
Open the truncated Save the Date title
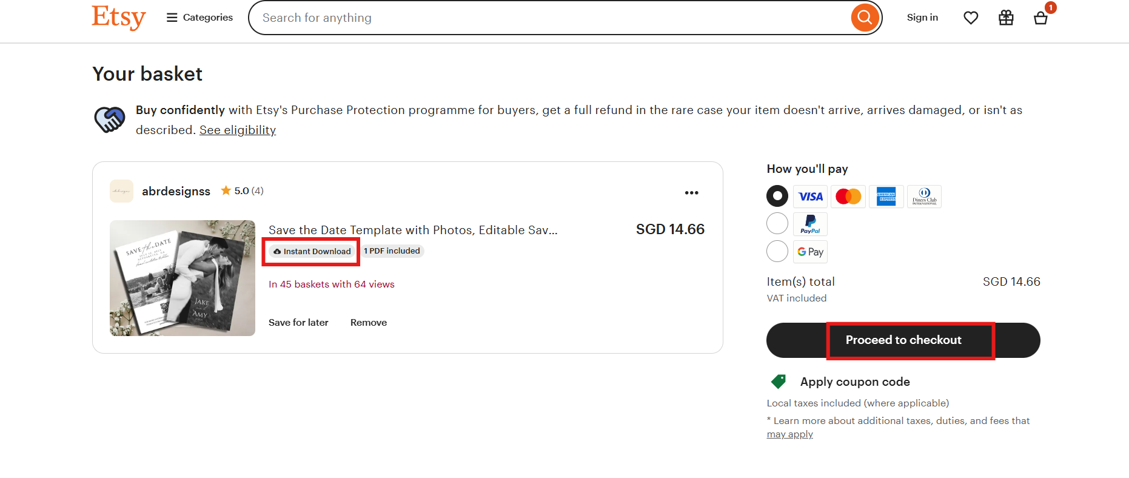pos(412,230)
